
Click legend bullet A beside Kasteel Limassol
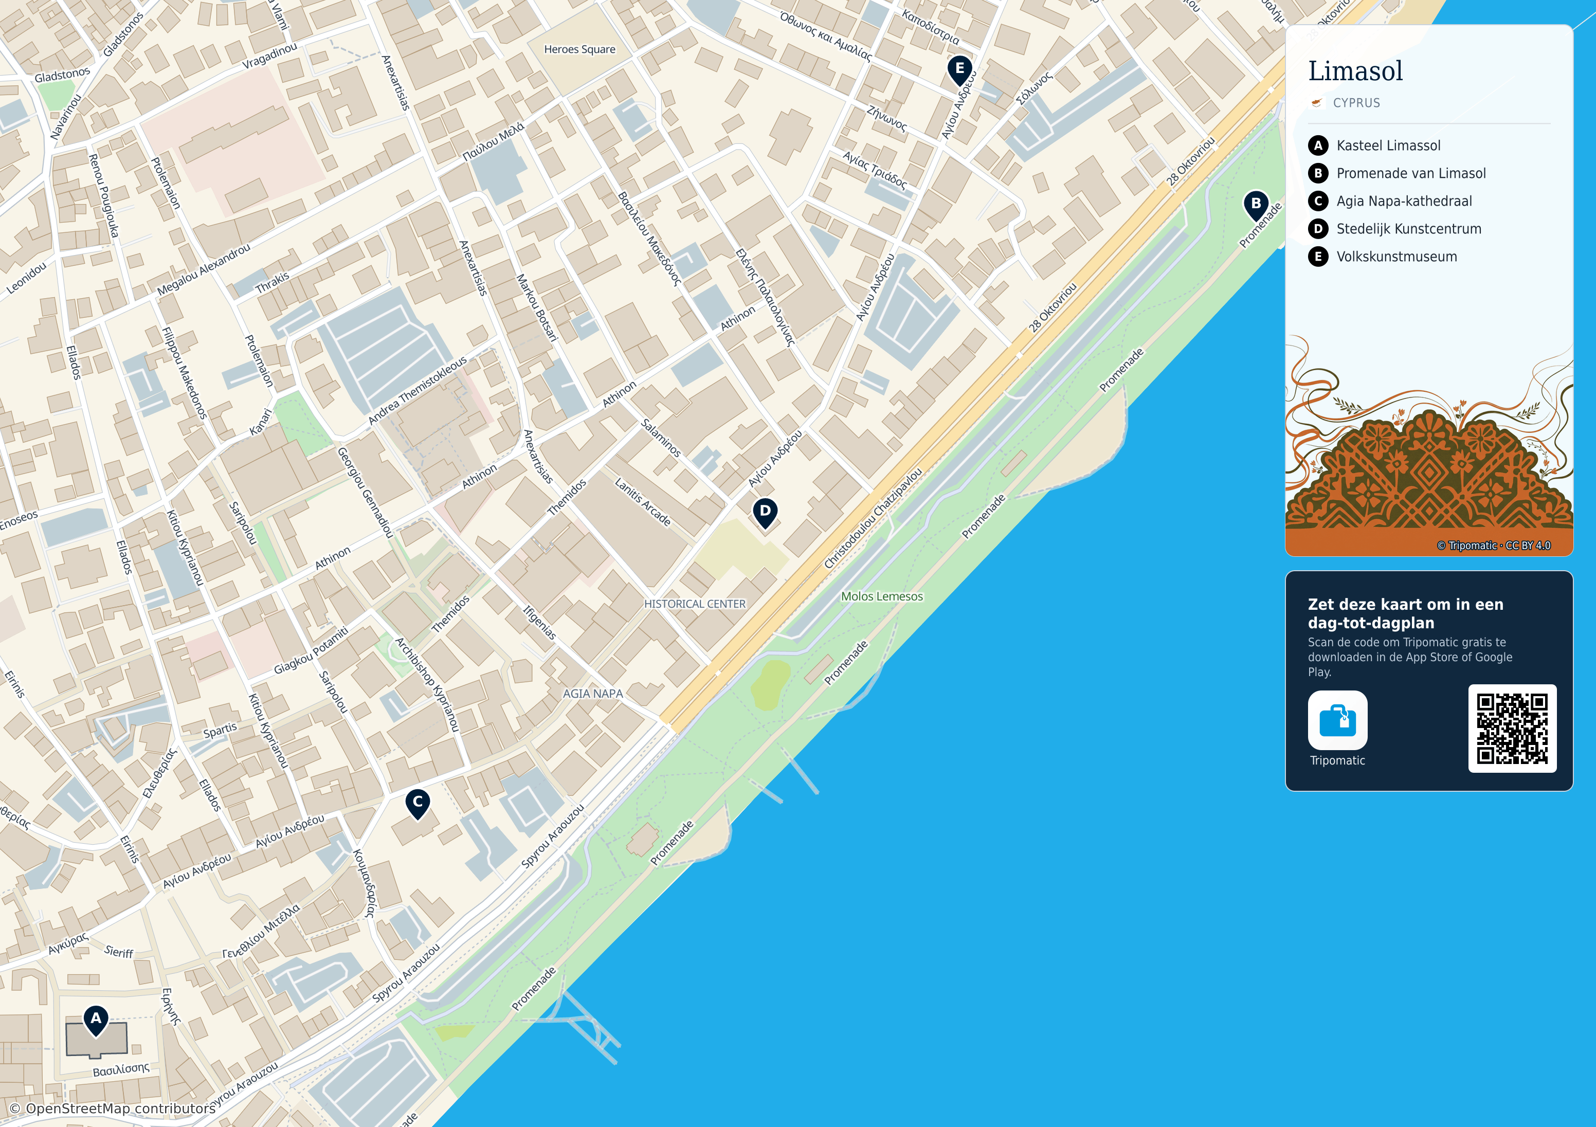(x=1318, y=146)
